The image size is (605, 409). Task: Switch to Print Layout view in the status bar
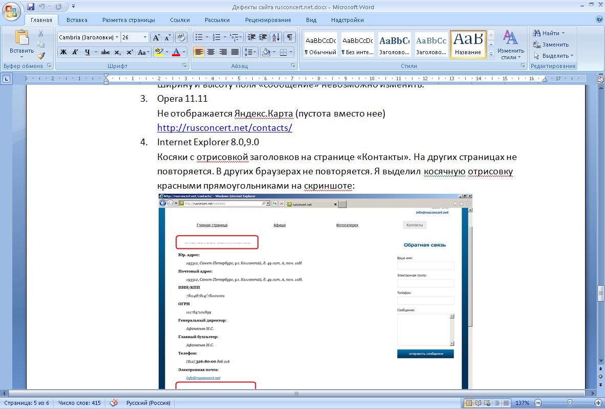469,403
